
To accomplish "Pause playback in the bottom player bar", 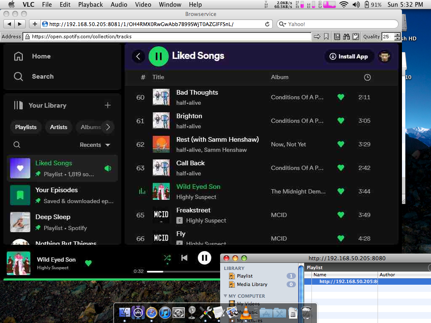I will click(205, 258).
